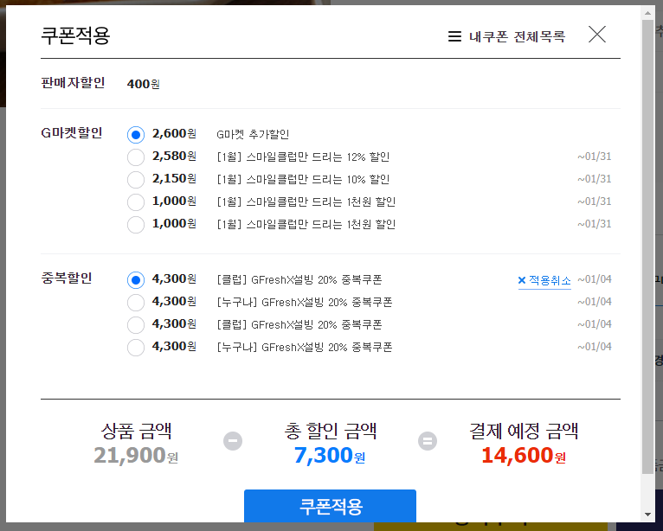Click the scrollbar up arrow
The image size is (663, 531).
click(x=647, y=13)
